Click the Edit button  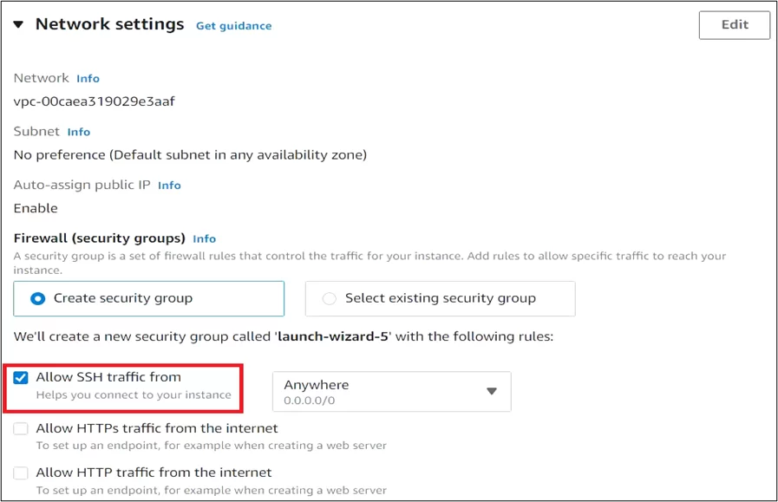(x=734, y=25)
